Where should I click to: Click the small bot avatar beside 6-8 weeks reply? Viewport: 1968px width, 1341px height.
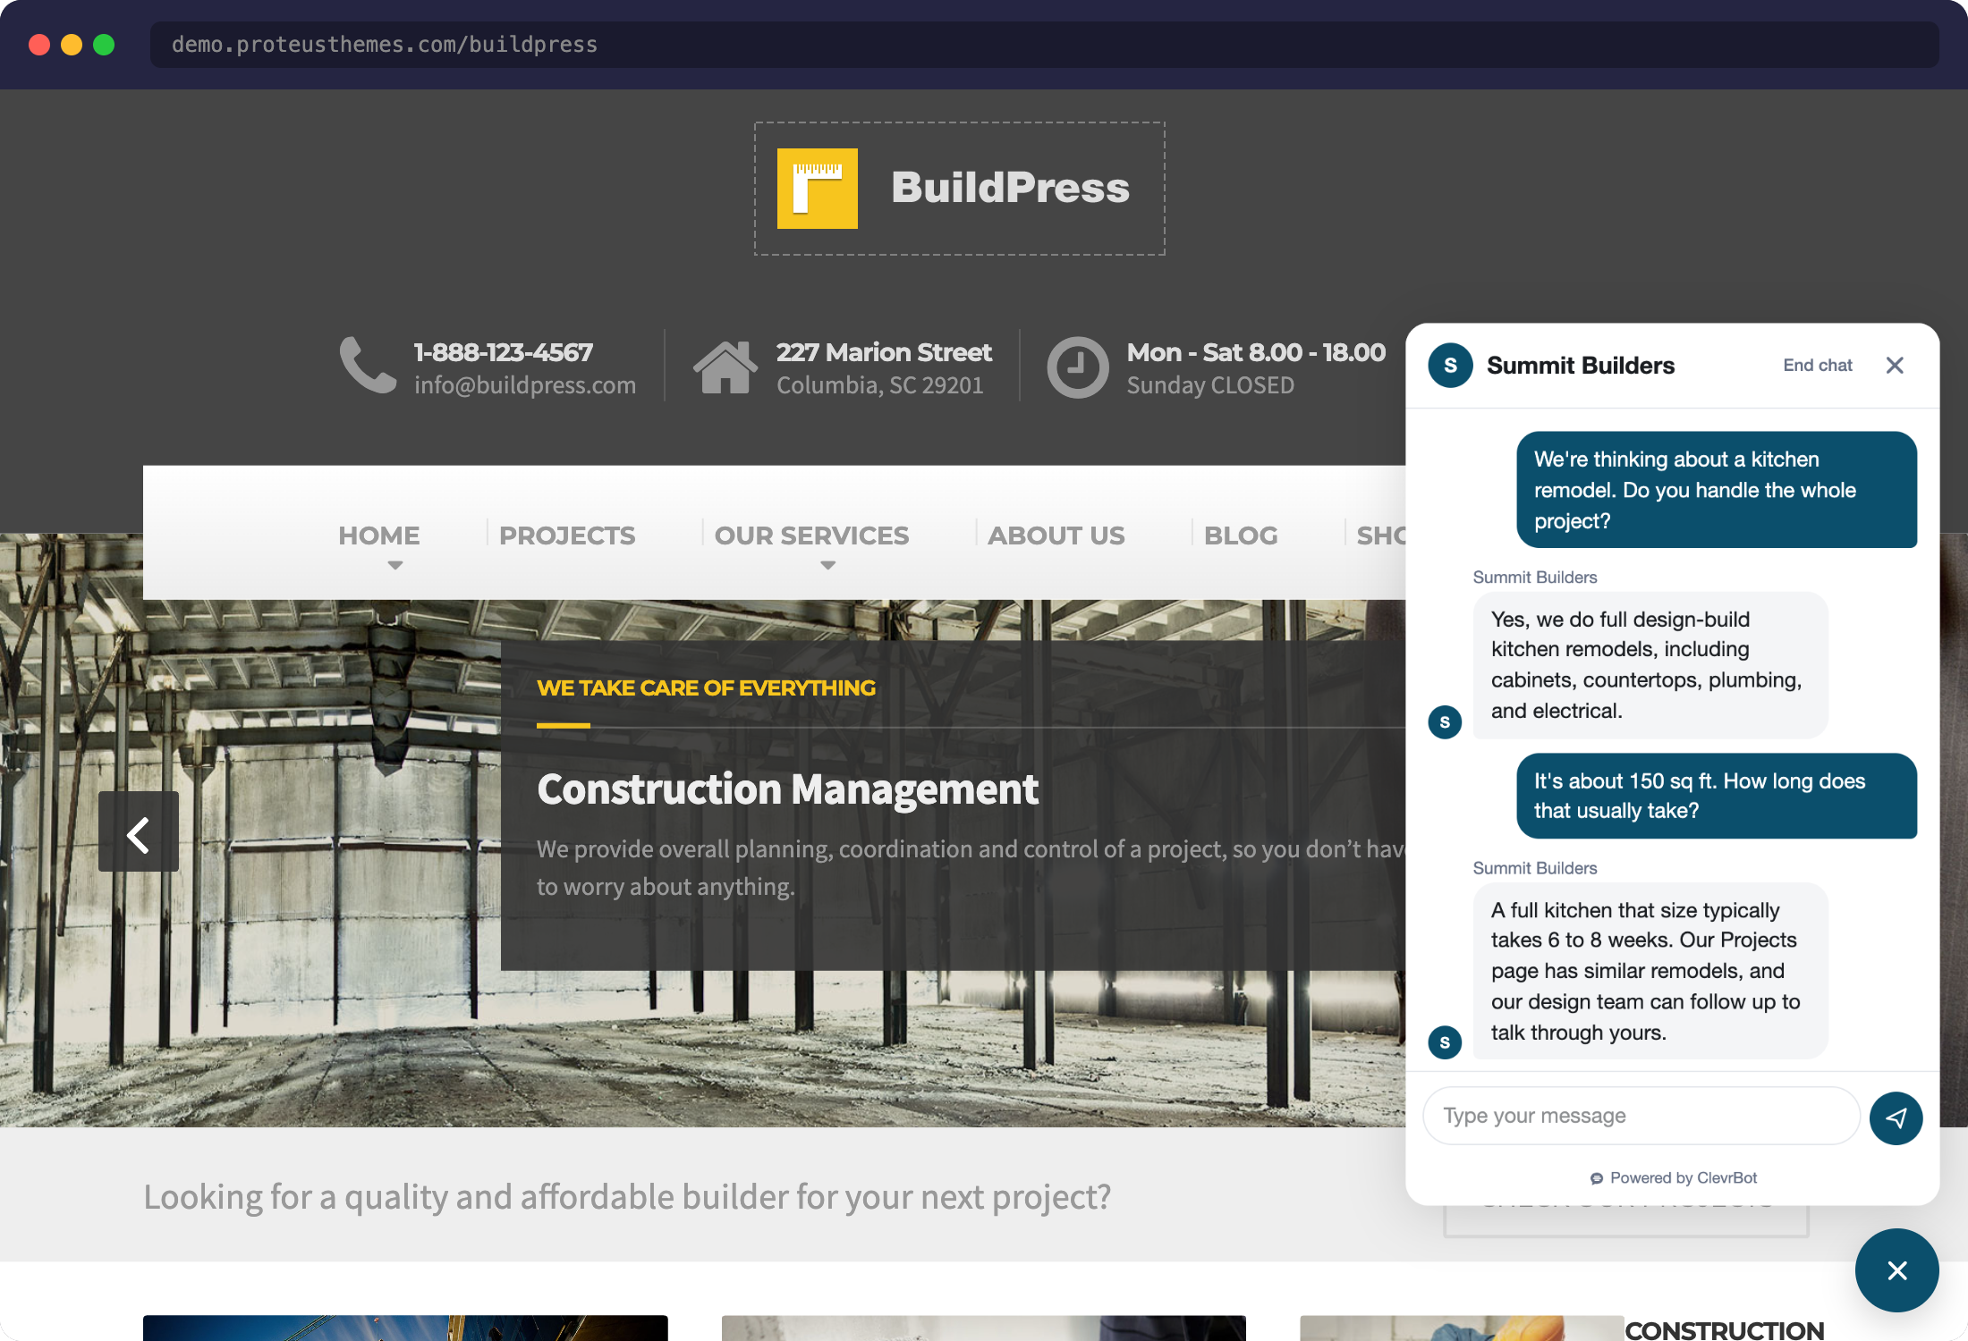pyautogui.click(x=1445, y=1042)
